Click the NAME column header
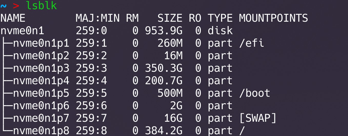348x136 pixels. tap(13, 18)
